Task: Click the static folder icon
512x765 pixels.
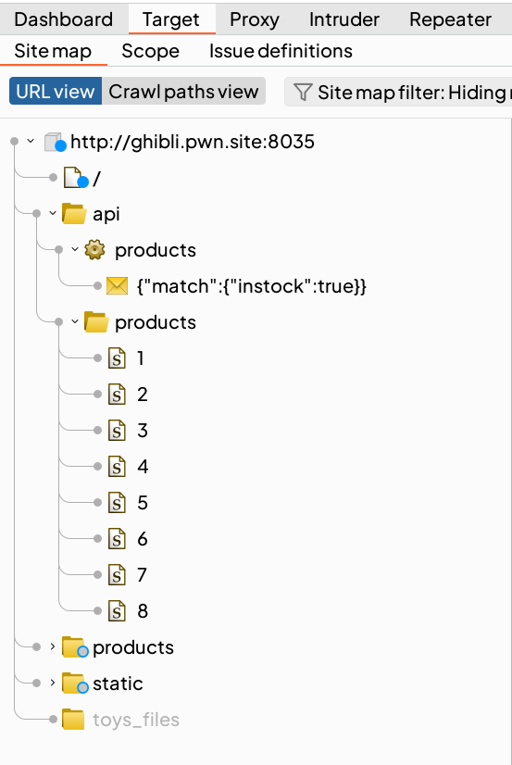Action: 75,683
